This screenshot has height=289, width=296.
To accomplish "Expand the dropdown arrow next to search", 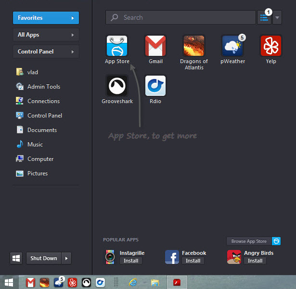I will tap(277, 17).
